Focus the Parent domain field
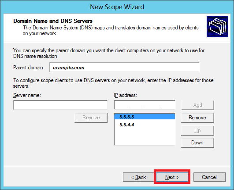234x190 pixels. click(x=124, y=67)
